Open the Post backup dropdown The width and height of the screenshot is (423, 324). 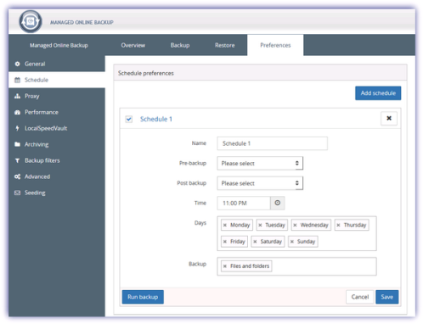point(260,183)
